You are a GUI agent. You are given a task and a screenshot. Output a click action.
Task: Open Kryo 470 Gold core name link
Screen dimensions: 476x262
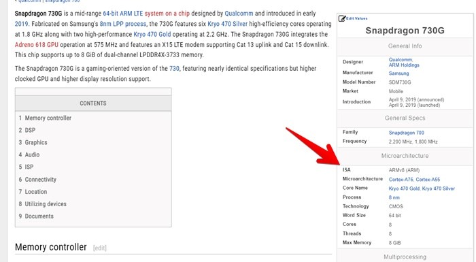click(404, 189)
